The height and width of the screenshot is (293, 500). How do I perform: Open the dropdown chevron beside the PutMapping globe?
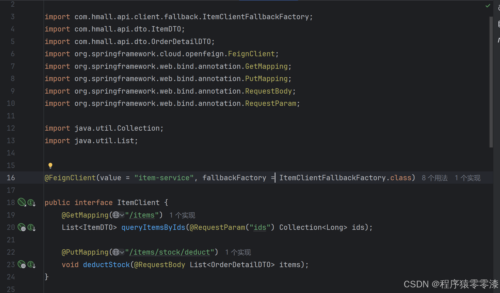click(122, 252)
